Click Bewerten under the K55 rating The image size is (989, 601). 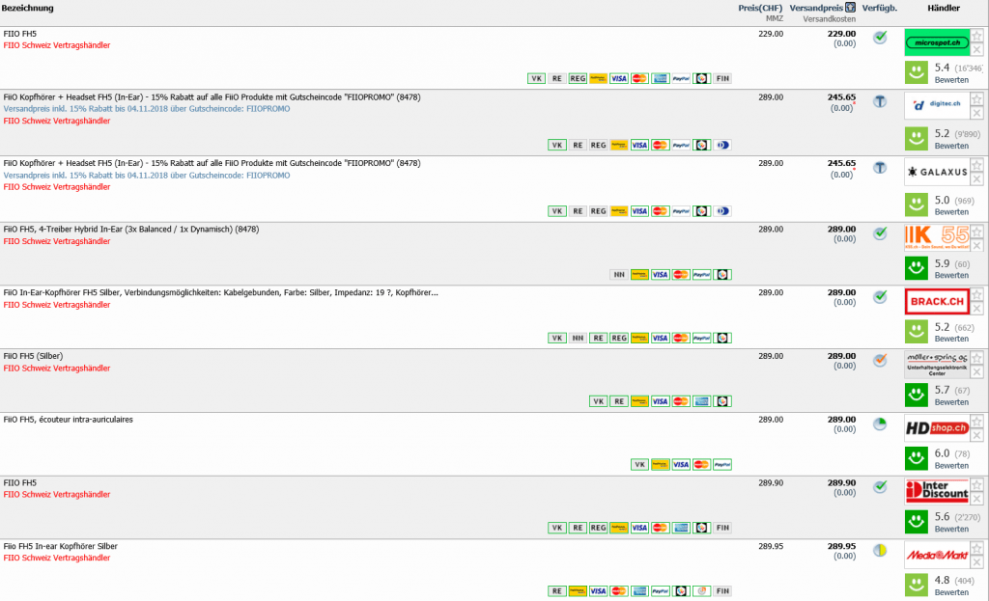click(951, 275)
